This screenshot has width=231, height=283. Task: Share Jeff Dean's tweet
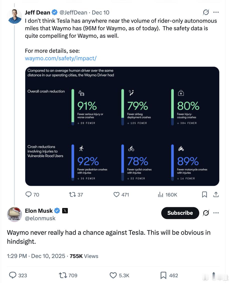(216, 194)
